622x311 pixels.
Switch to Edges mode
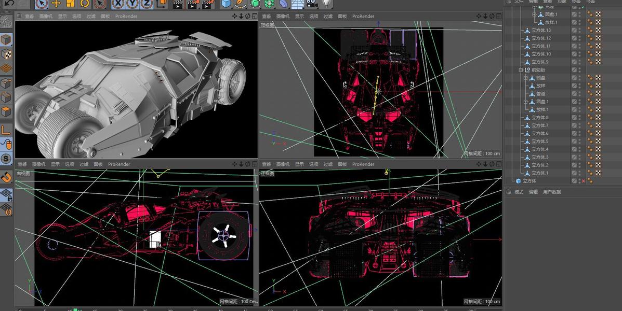point(6,97)
